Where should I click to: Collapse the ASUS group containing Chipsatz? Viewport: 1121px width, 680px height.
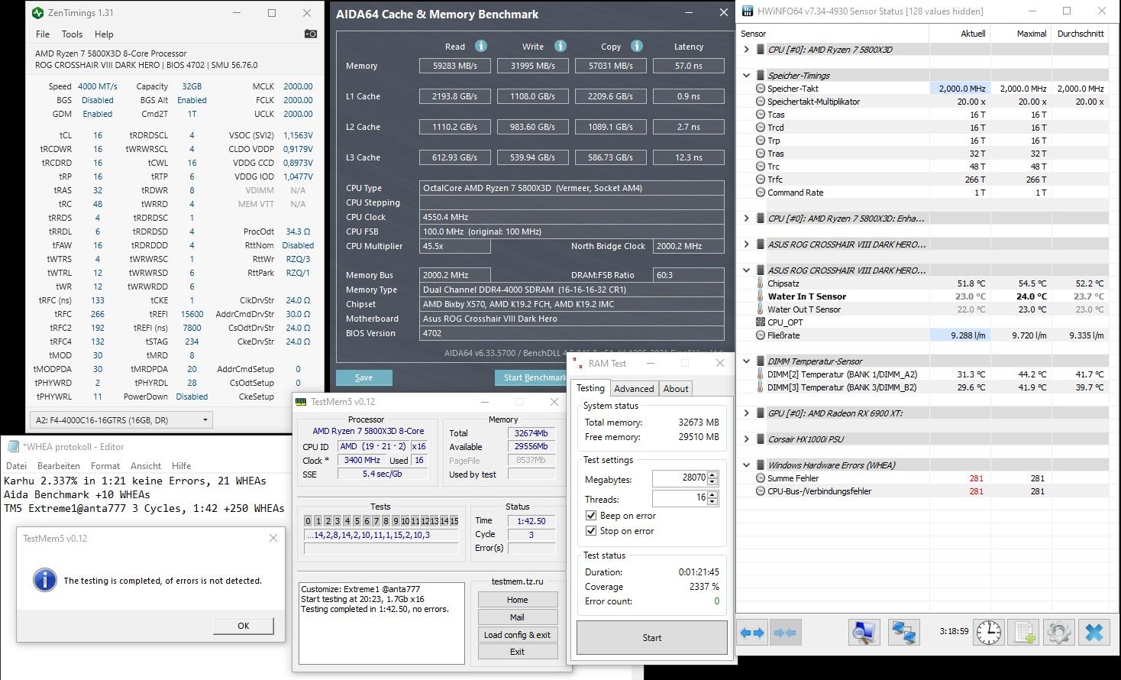[x=746, y=270]
